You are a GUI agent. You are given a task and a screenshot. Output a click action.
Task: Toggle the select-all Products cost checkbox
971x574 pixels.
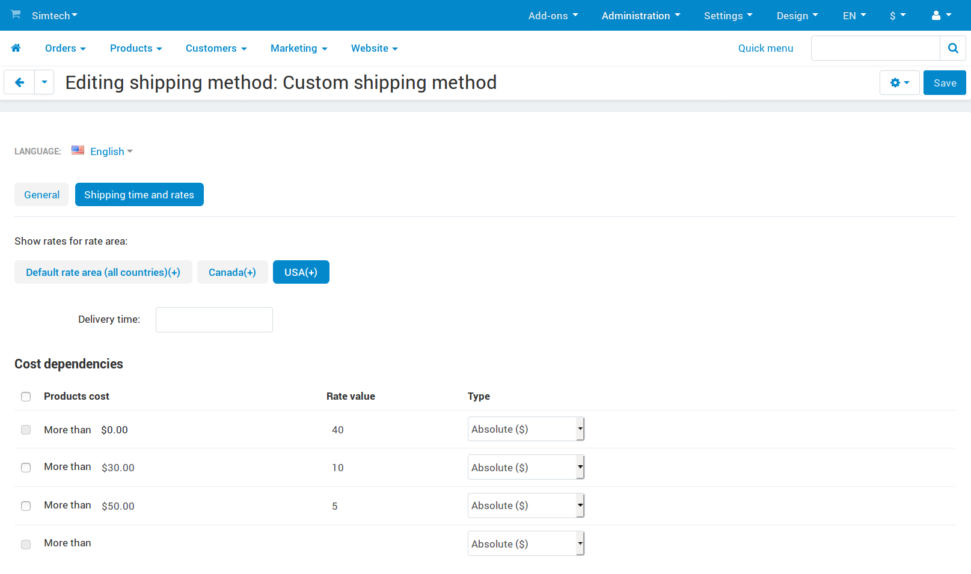click(26, 397)
